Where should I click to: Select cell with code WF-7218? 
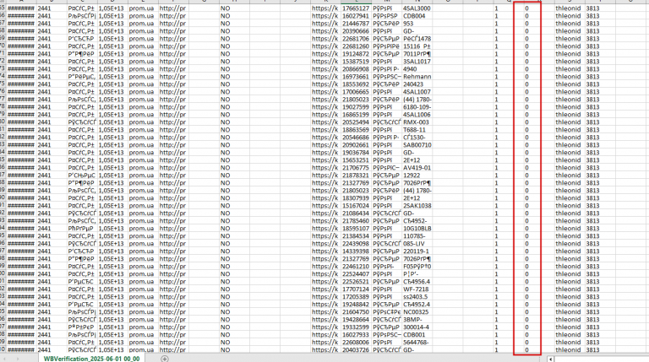(x=417, y=289)
